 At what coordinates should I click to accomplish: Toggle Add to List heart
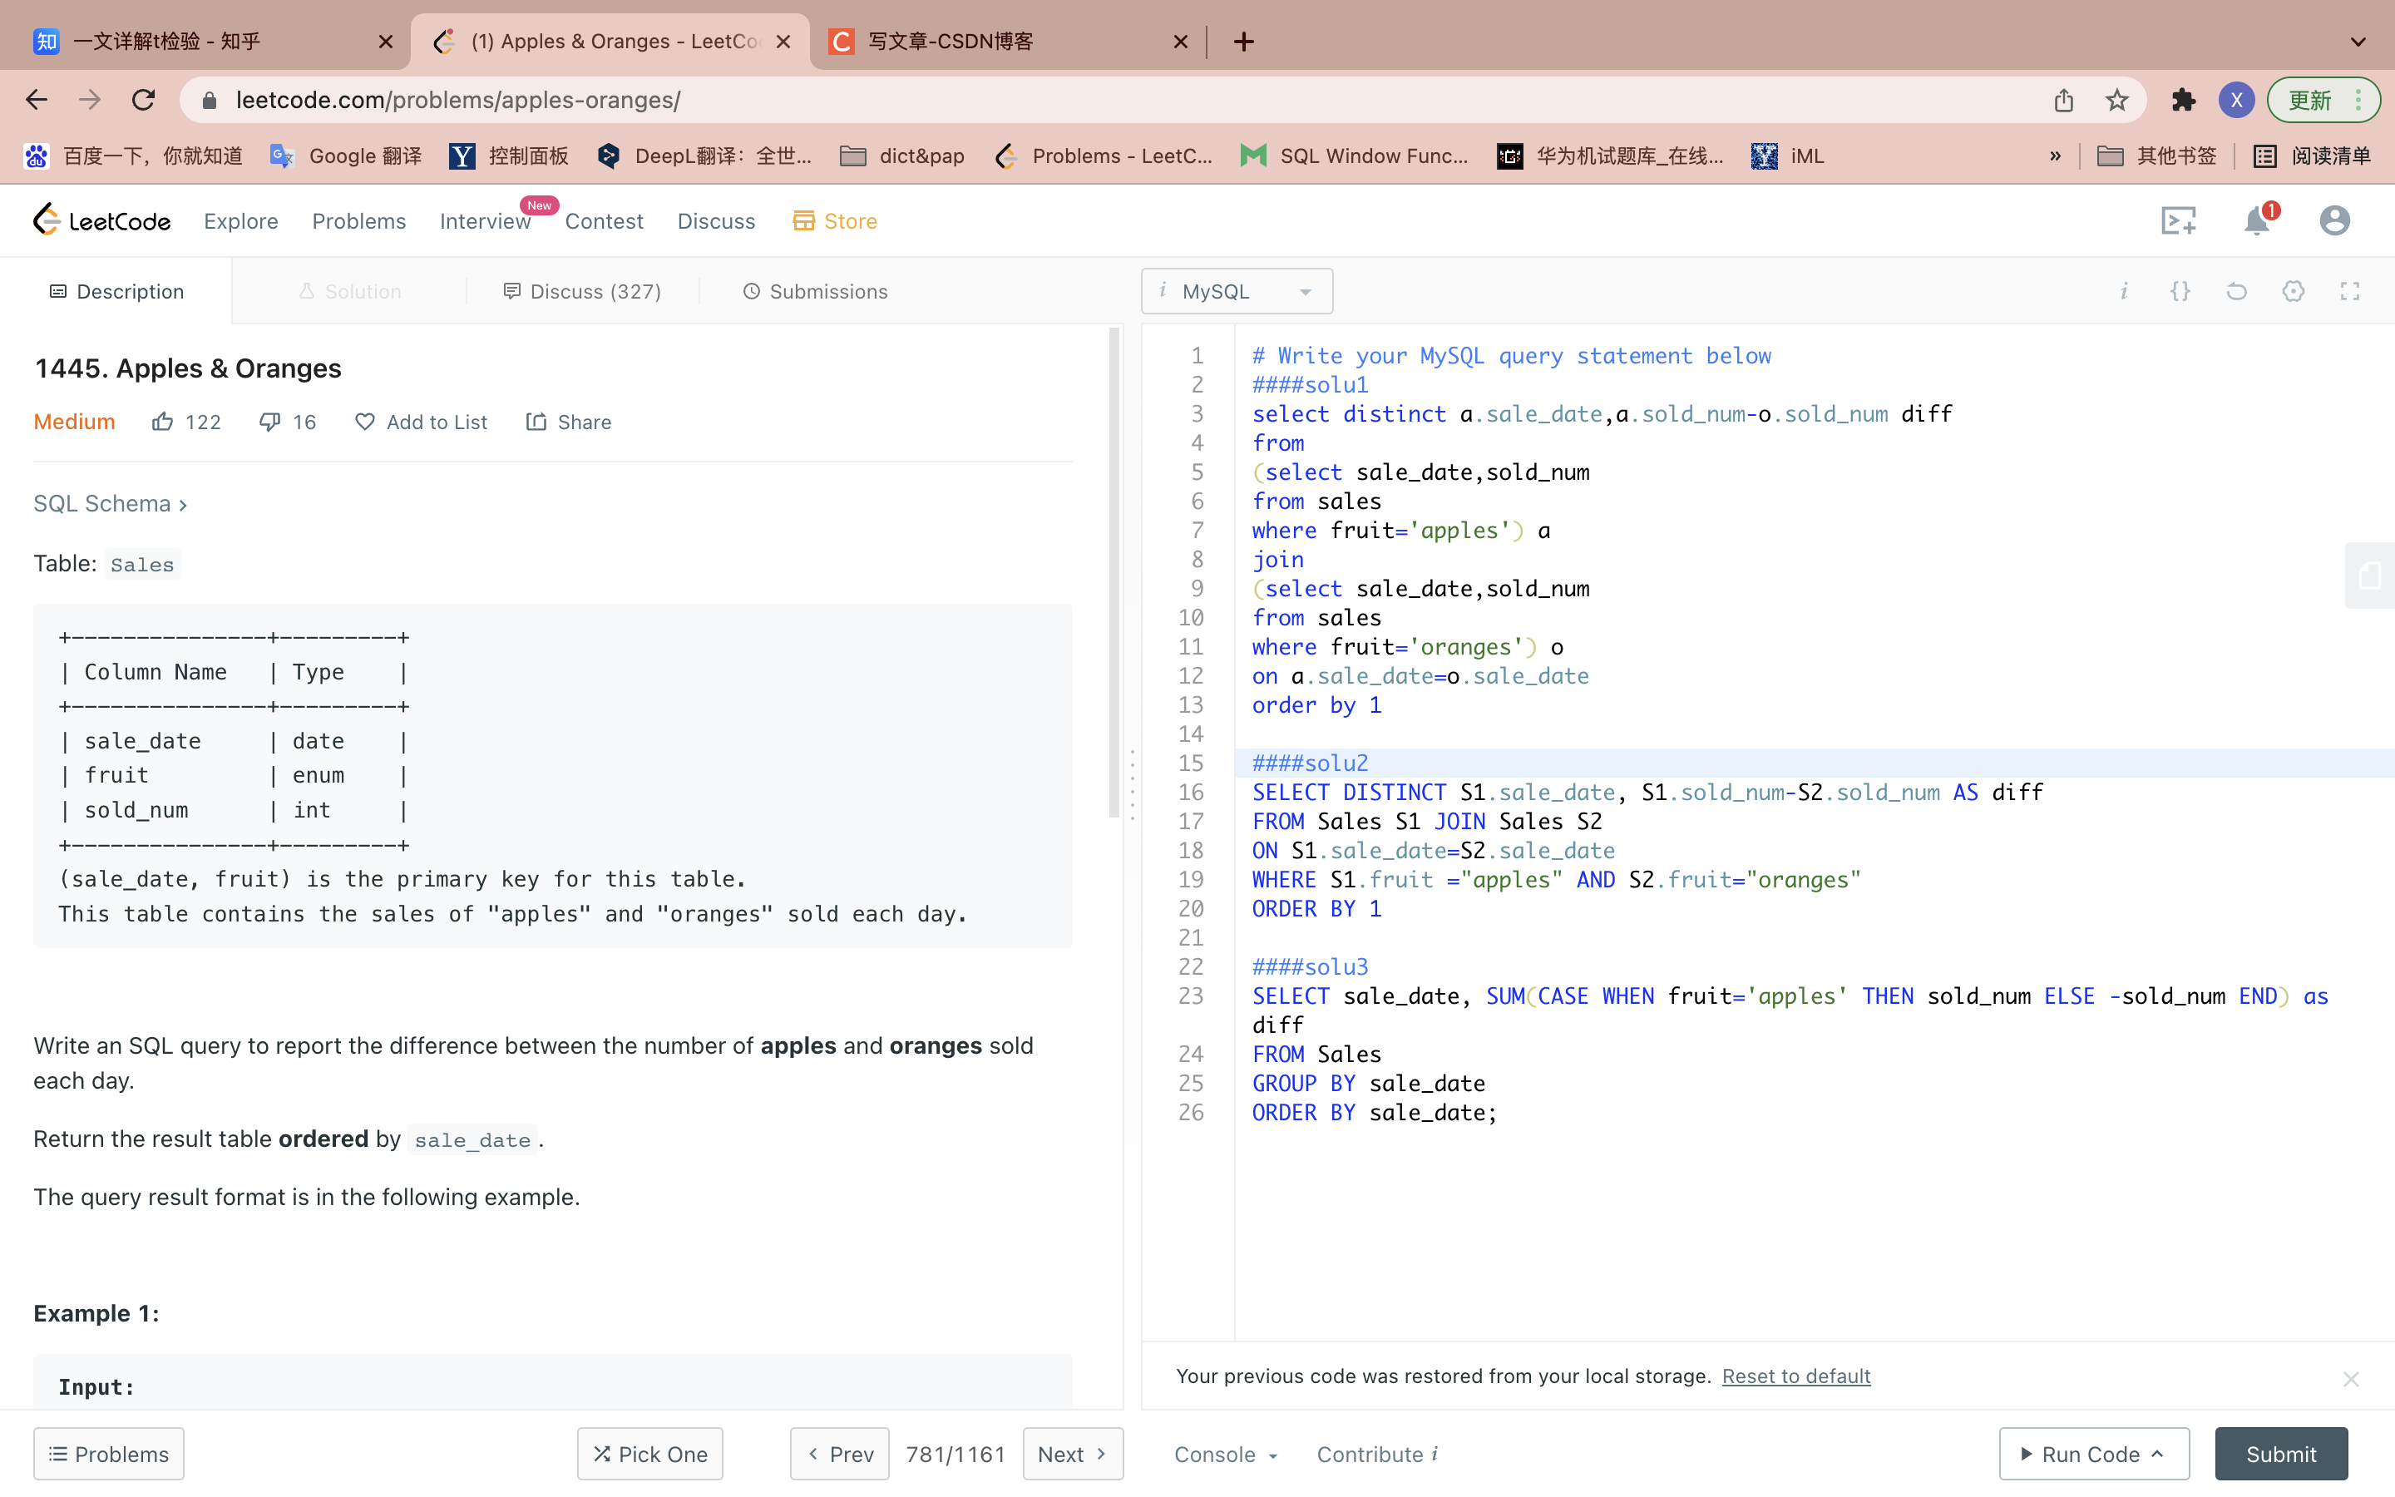point(365,422)
